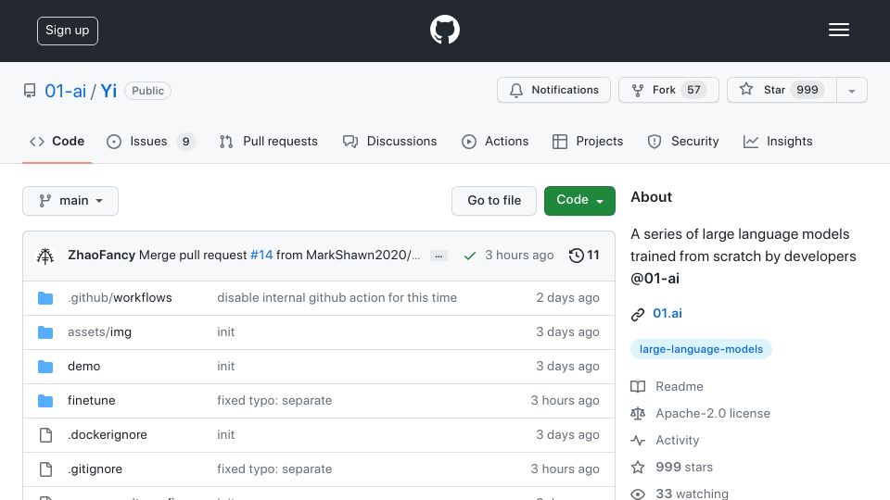The height and width of the screenshot is (500, 890).
Task: Switch to the Code tab
Action: coord(57,141)
